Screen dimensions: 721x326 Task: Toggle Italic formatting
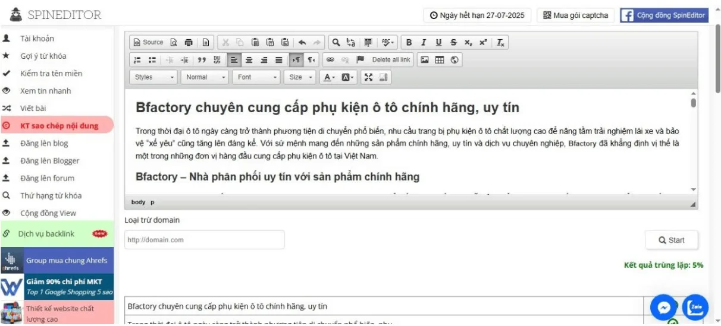(x=424, y=42)
